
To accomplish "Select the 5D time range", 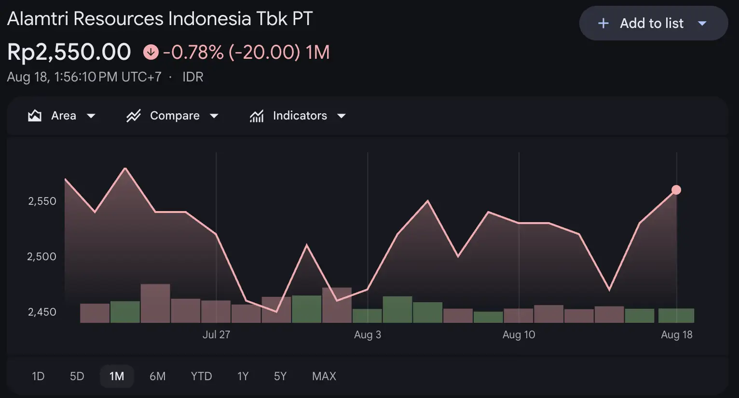I will (x=77, y=376).
